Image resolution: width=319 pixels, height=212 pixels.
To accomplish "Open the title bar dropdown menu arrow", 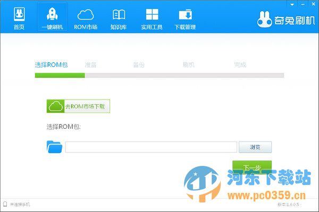I will pyautogui.click(x=292, y=4).
